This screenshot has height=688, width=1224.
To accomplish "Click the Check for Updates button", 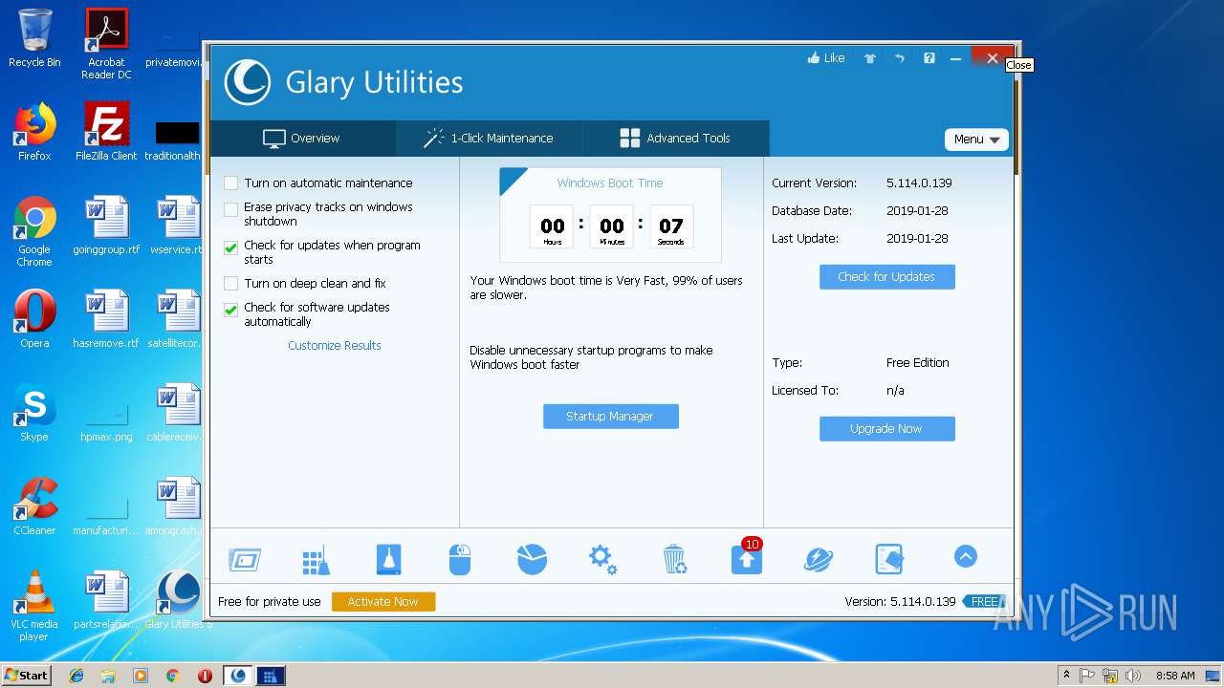I will tap(886, 277).
